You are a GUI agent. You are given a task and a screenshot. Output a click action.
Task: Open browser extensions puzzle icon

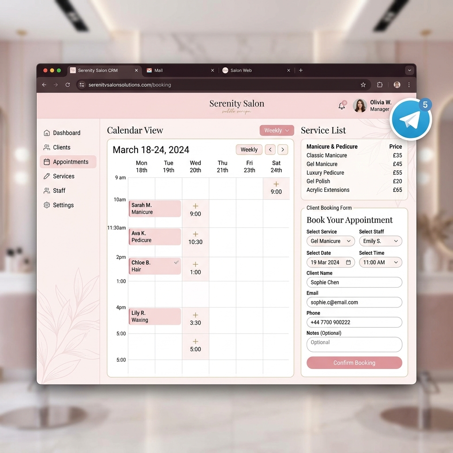380,84
